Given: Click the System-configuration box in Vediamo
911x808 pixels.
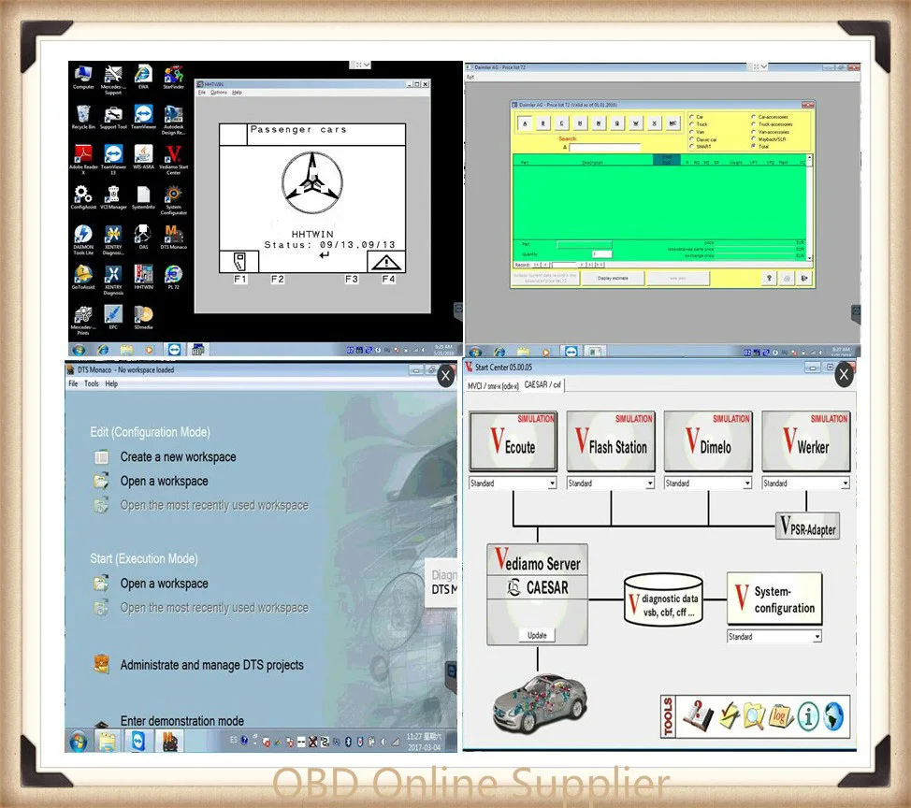Looking at the screenshot, I should (774, 599).
